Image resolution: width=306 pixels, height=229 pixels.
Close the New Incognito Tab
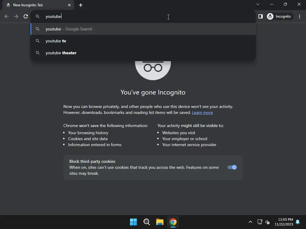(x=69, y=5)
